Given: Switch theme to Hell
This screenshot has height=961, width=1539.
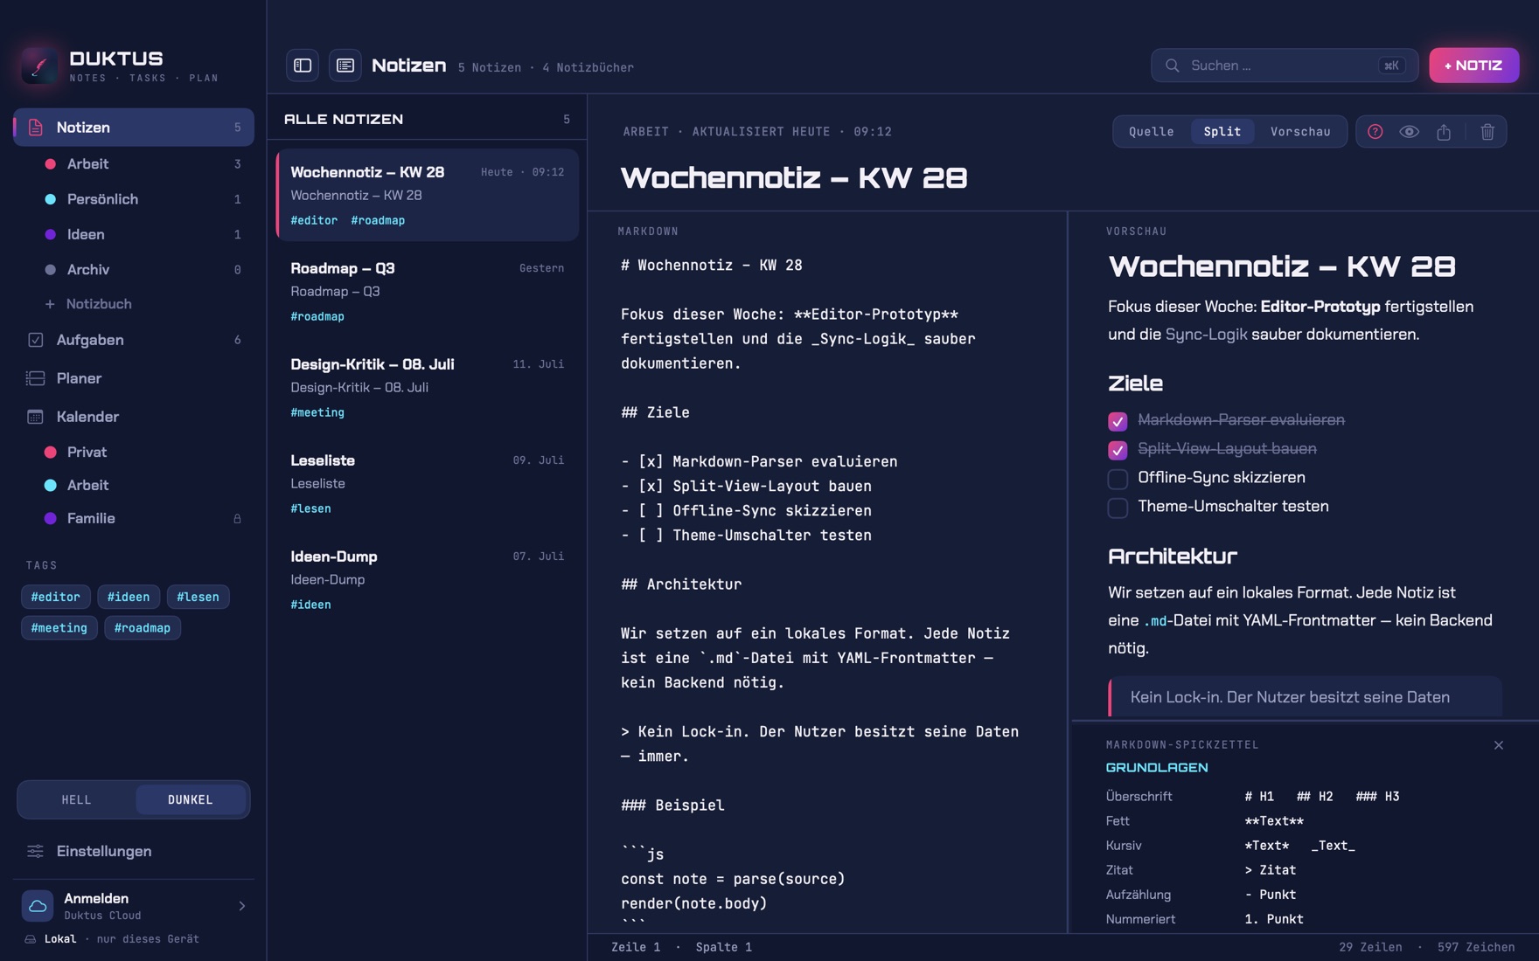Looking at the screenshot, I should pos(77,799).
